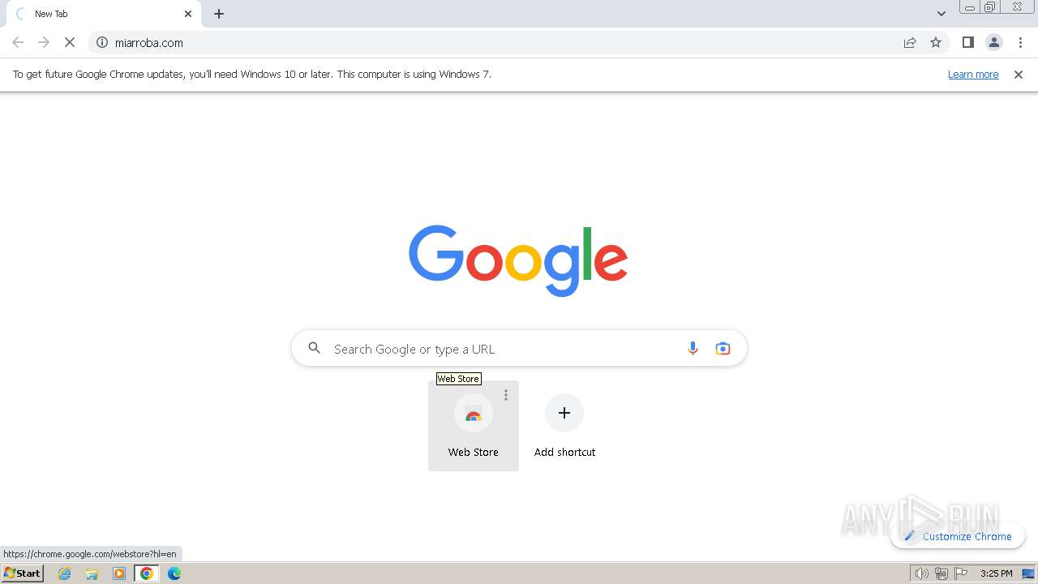Screen dimensions: 1038x584
Task: Launch Internet Explorer from taskbar
Action: click(65, 573)
